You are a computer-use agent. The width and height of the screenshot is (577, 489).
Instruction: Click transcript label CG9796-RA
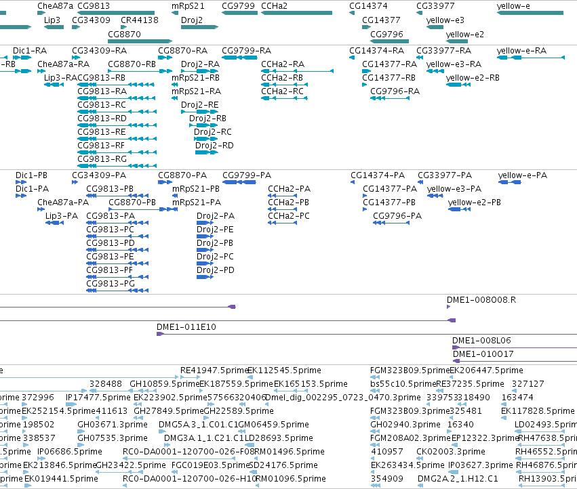pyautogui.click(x=395, y=91)
